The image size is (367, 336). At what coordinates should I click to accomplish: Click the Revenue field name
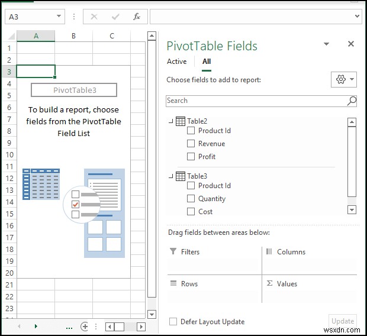pos(211,143)
